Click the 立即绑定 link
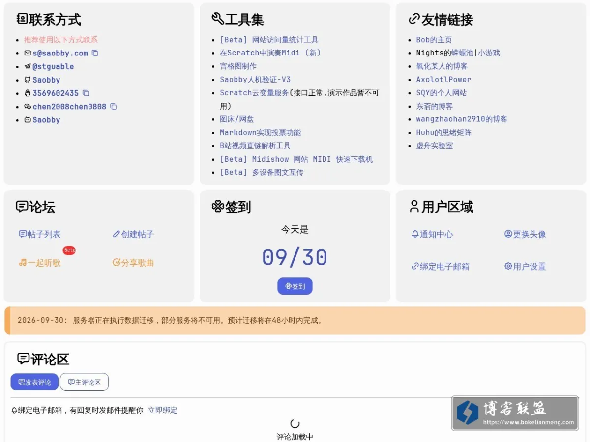The height and width of the screenshot is (442, 590). coord(163,410)
